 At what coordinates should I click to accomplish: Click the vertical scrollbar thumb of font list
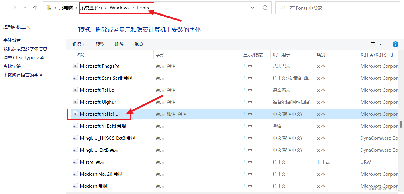(401, 124)
